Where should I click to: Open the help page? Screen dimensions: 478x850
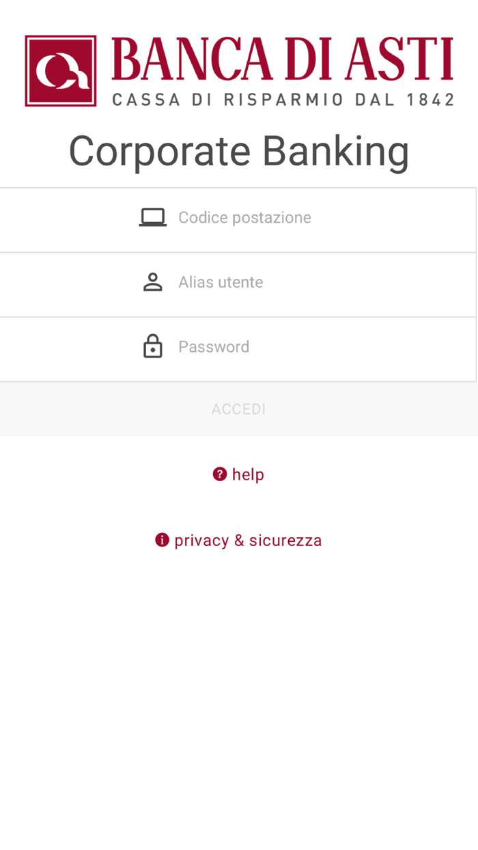238,474
